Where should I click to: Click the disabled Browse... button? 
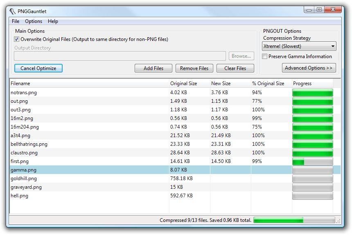click(x=241, y=56)
